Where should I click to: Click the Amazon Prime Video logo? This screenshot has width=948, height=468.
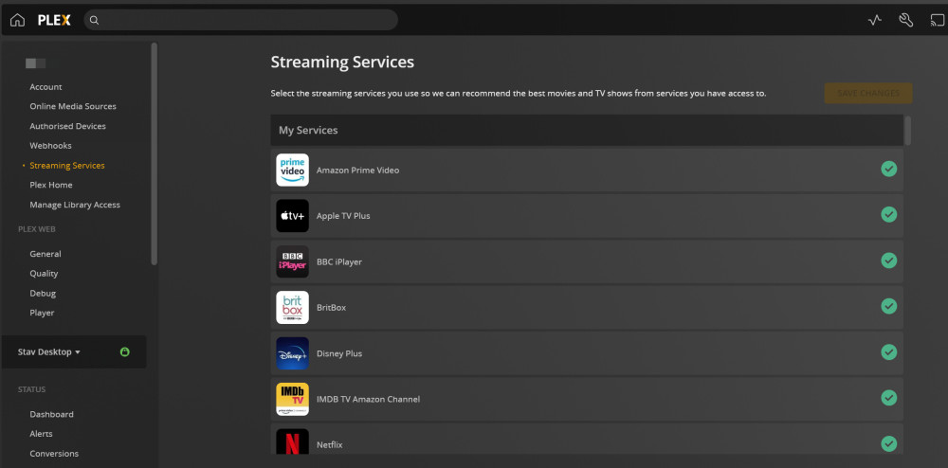pyautogui.click(x=292, y=171)
